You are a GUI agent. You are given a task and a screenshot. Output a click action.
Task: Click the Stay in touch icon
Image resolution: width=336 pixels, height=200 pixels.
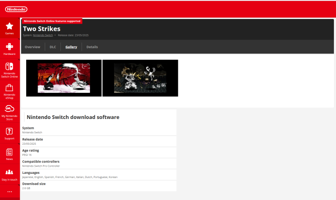(9, 172)
